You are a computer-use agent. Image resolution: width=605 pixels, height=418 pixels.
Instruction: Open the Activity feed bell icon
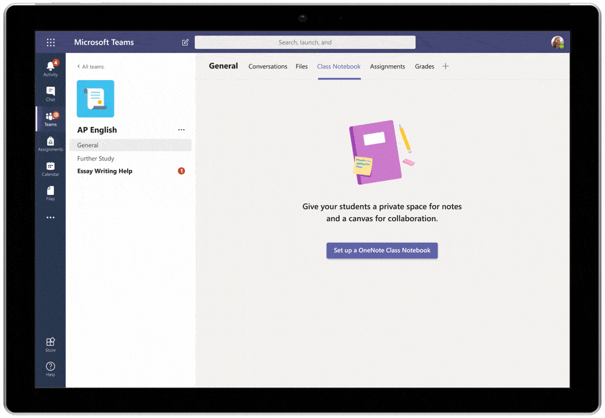50,69
